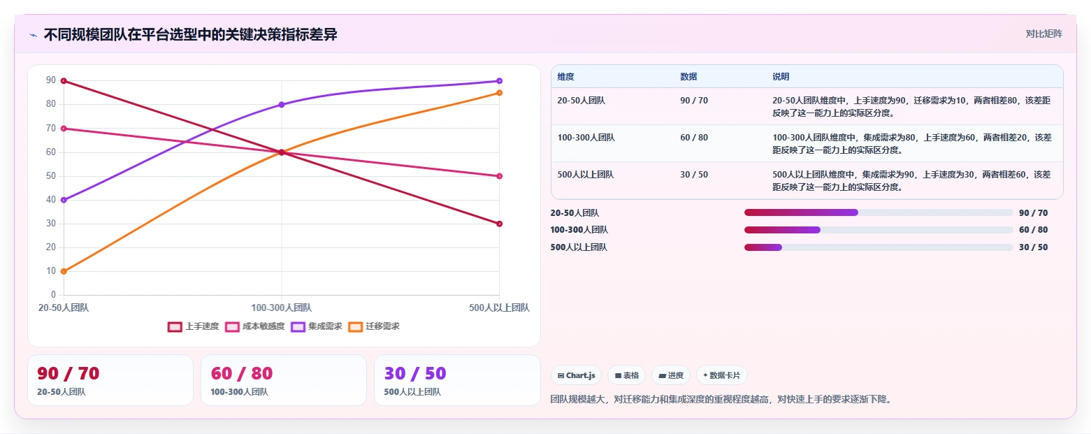Select the 30 / 50 data card

click(457, 380)
